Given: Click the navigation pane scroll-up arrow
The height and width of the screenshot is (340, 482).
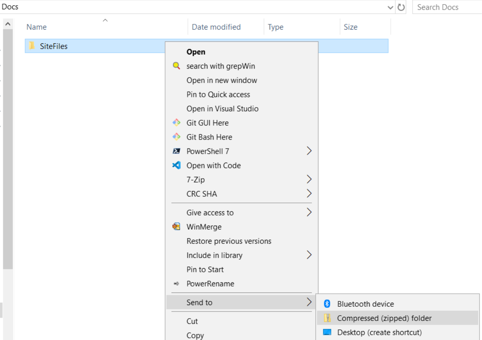Looking at the screenshot, I should coord(8,24).
